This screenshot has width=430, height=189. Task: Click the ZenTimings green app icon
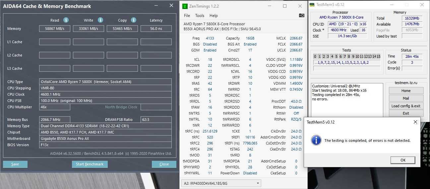185,6
